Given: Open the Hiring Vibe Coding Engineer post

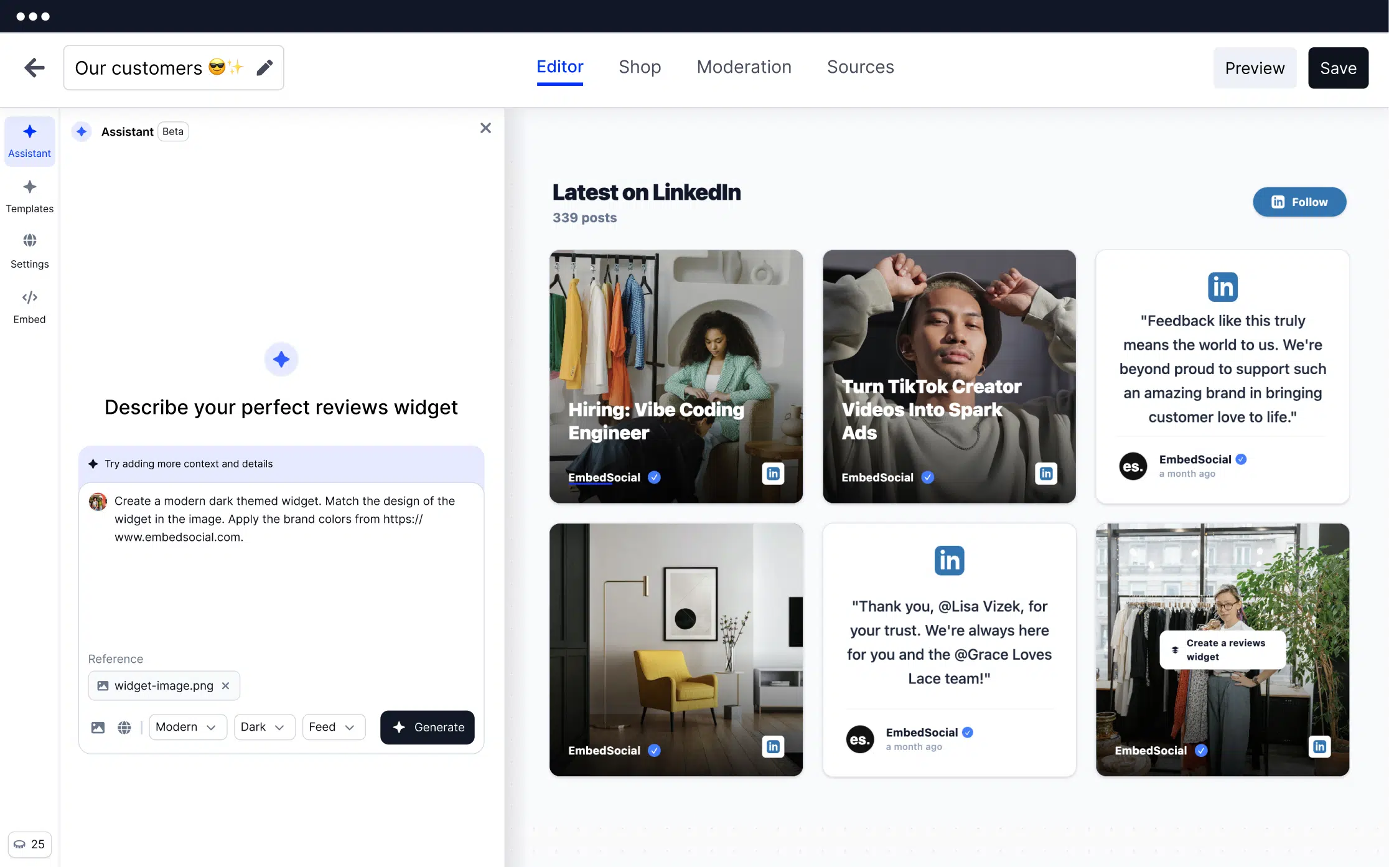Looking at the screenshot, I should (x=676, y=376).
